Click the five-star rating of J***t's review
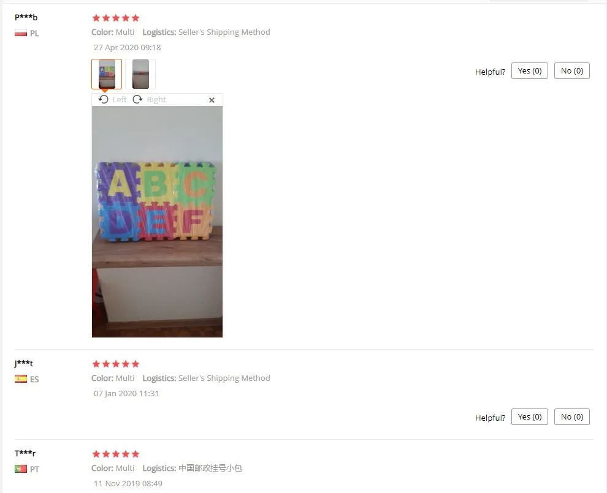Image resolution: width=607 pixels, height=493 pixels. 116,364
